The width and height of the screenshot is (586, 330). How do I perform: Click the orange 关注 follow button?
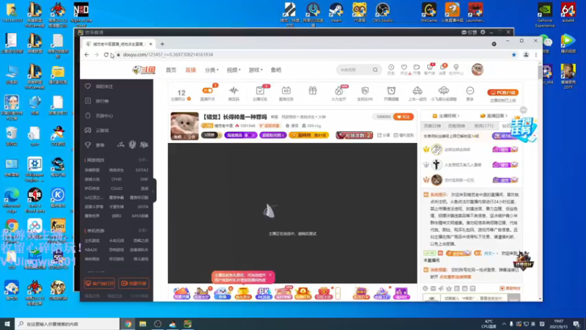404,117
